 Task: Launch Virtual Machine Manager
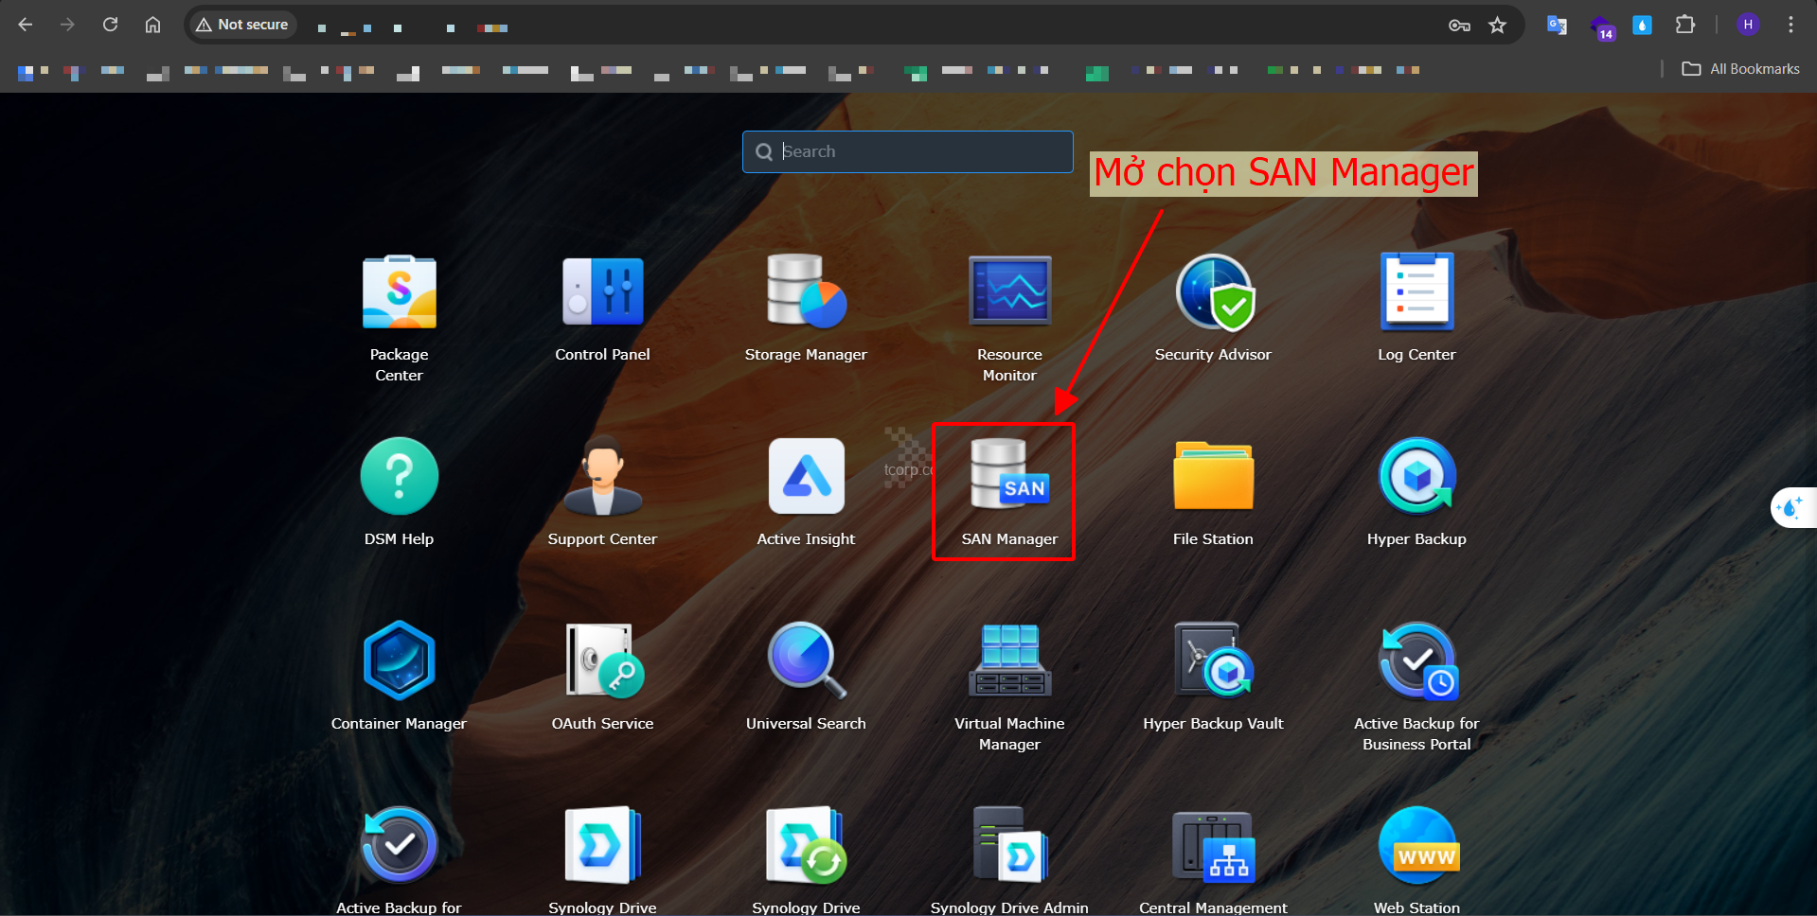pos(1009,661)
